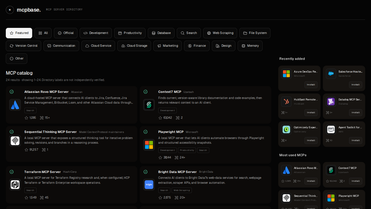This screenshot has height=209, width=371.
Task: Click the Playwright MCP Microsoft logo in catalog
Action: coord(149,145)
